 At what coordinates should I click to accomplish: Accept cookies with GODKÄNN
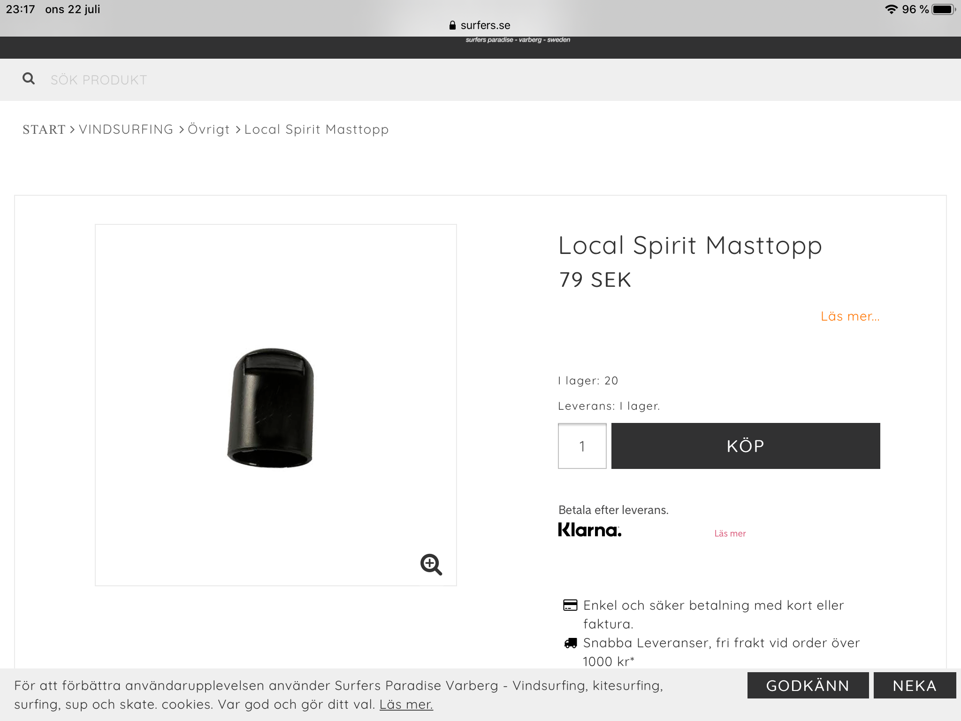(808, 686)
